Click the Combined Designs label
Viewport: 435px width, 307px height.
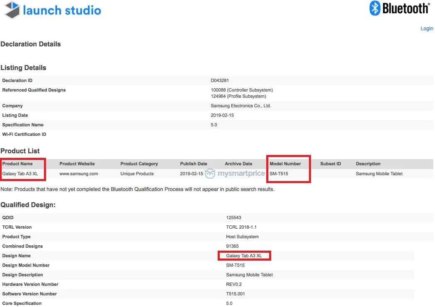point(22,247)
